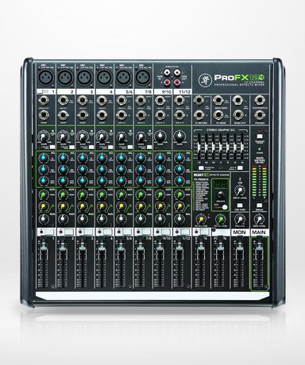
Task: Click the ST Return left jack
Action: point(199,101)
